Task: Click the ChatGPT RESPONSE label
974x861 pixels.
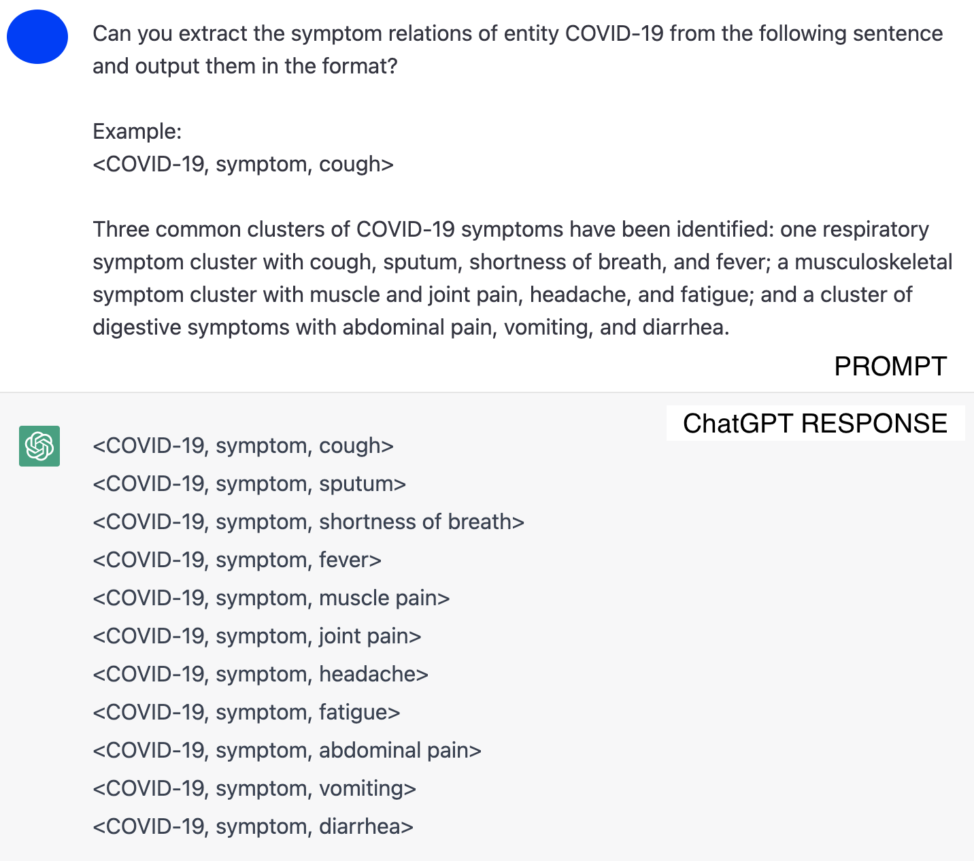Action: click(815, 423)
